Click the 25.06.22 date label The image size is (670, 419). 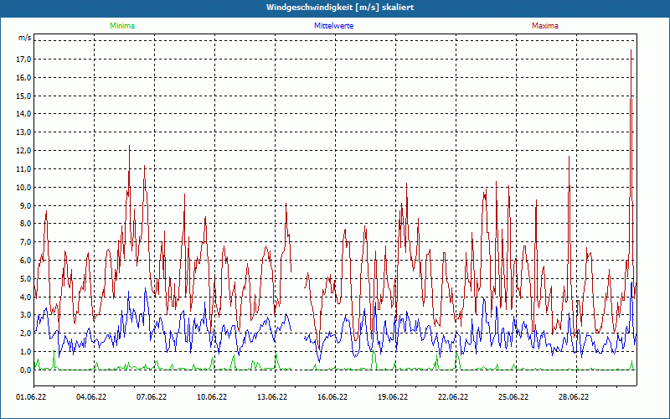(513, 397)
